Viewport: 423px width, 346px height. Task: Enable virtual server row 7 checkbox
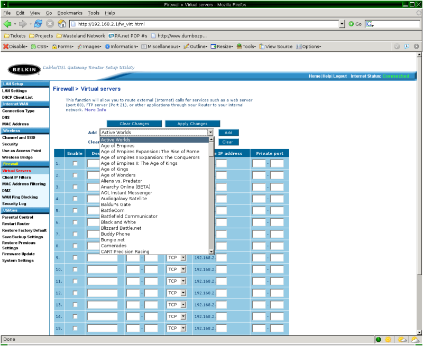(75, 234)
